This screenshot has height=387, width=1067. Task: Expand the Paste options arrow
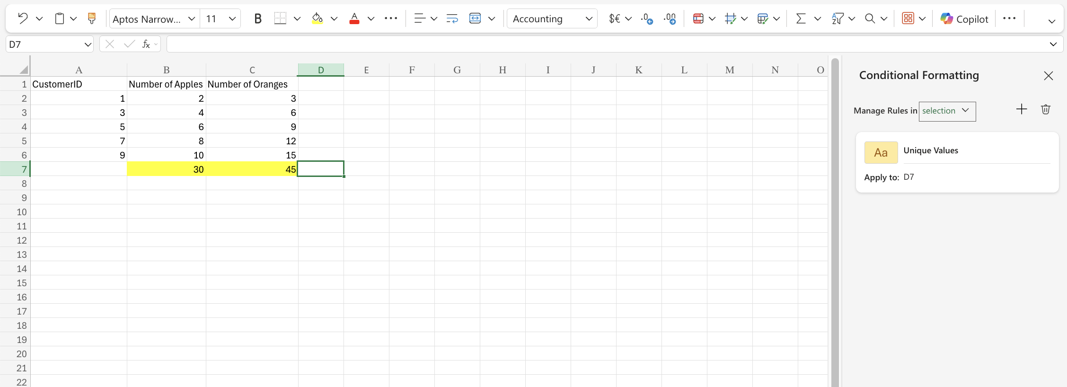[73, 19]
